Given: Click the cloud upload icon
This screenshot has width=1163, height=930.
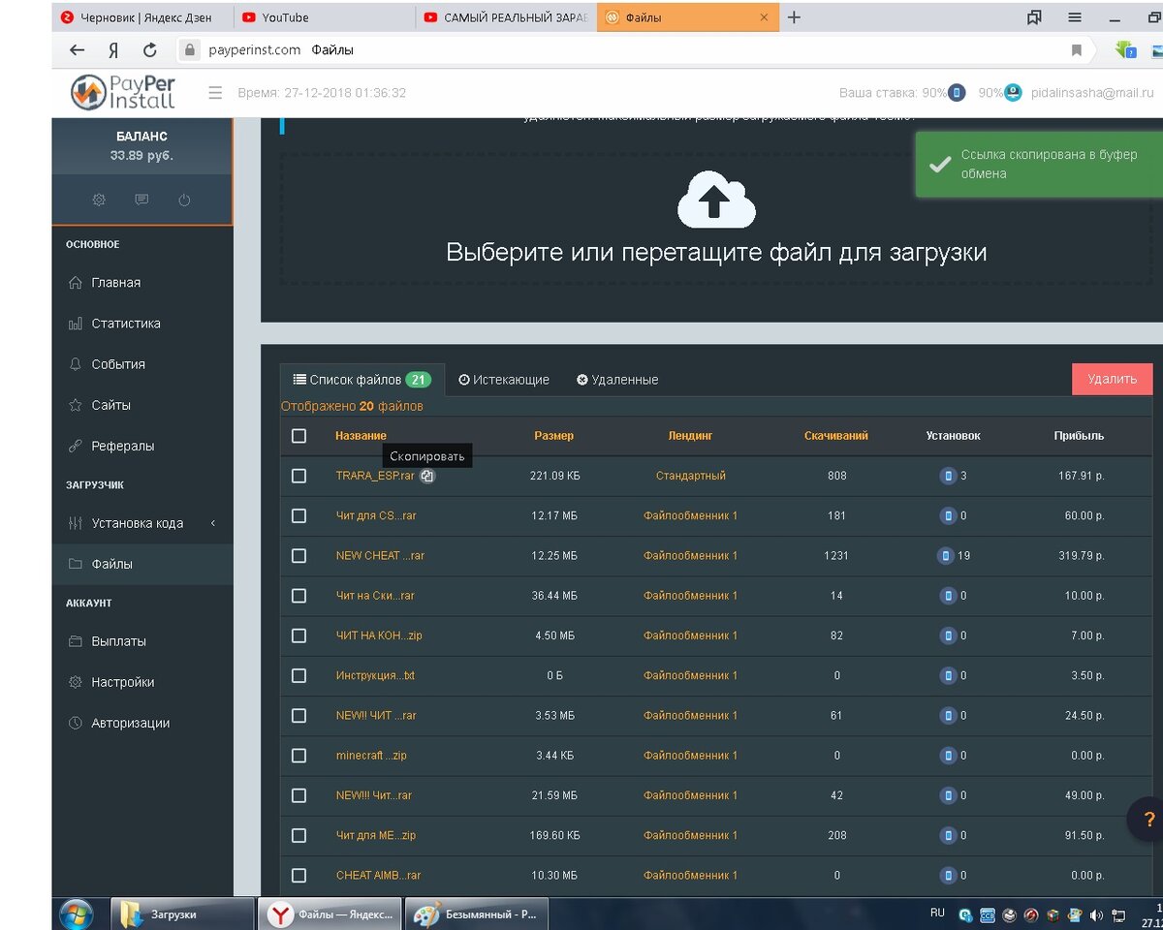Looking at the screenshot, I should click(x=716, y=199).
